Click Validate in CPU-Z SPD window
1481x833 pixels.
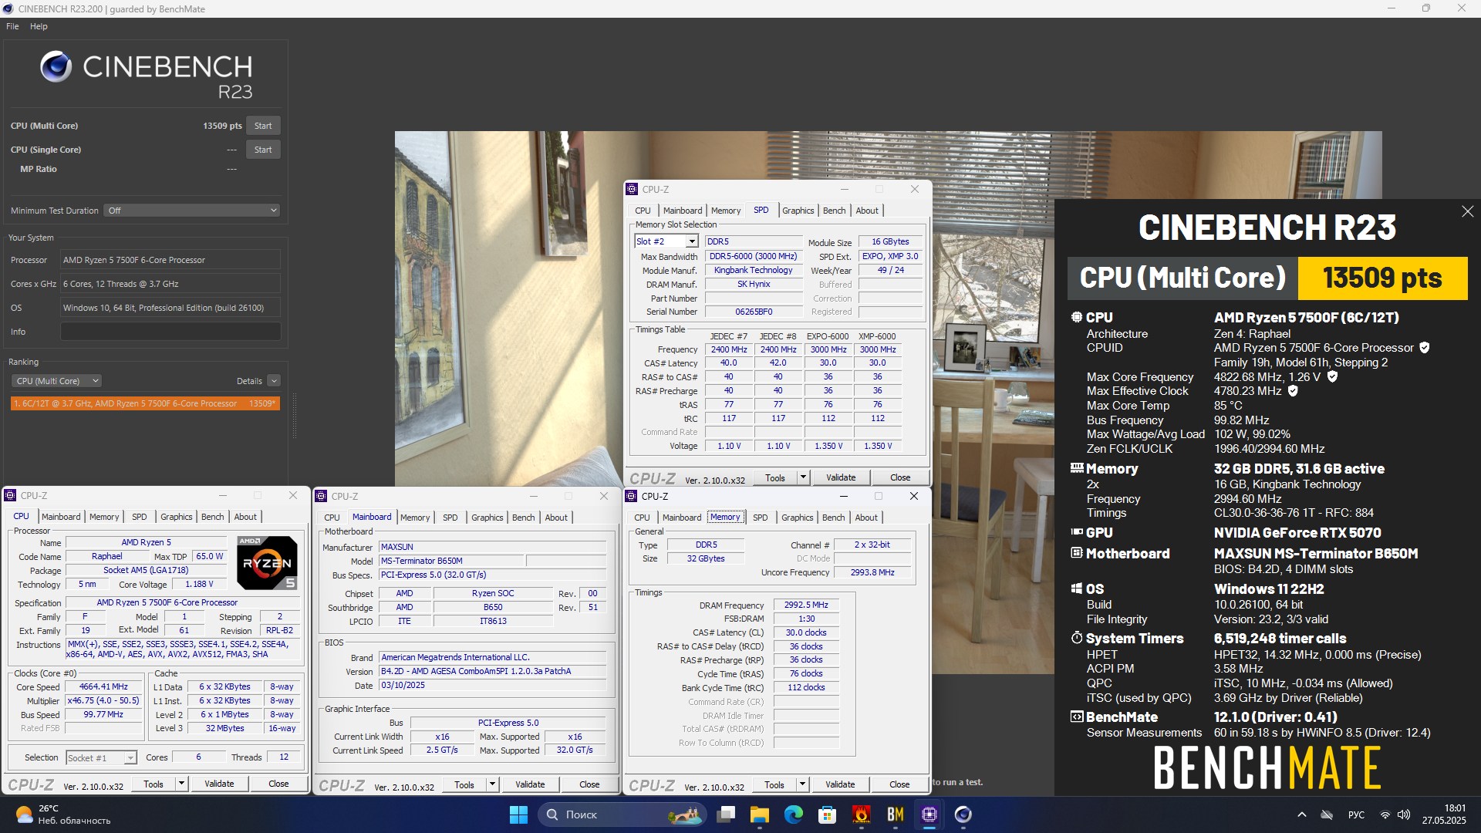tap(841, 477)
